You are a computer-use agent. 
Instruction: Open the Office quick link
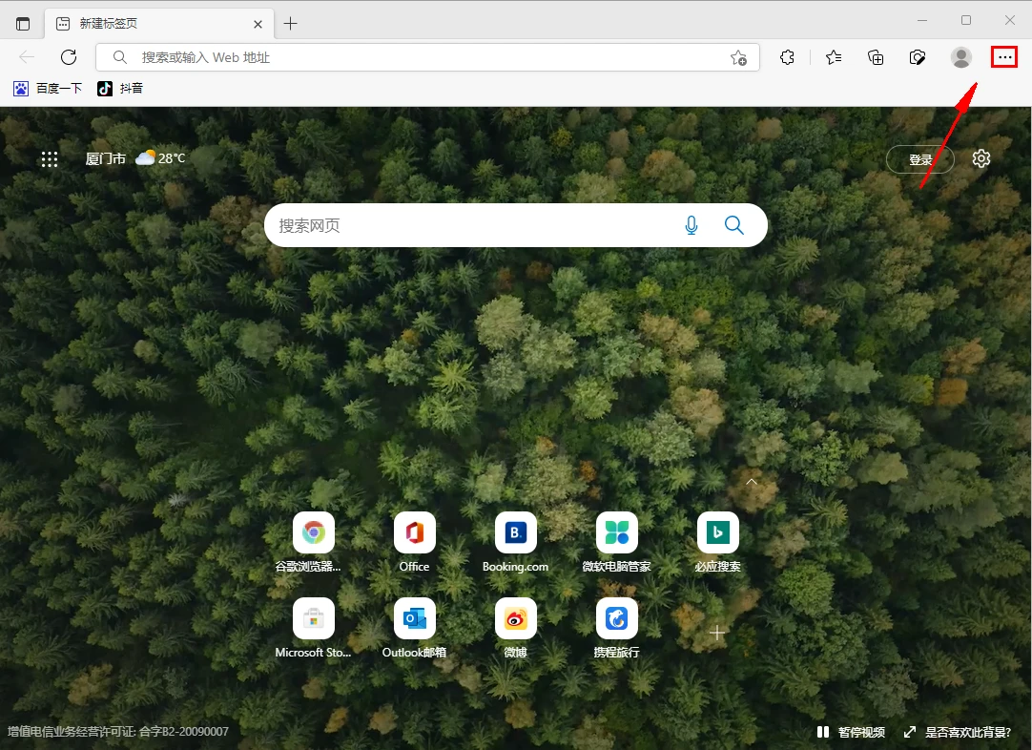point(415,542)
